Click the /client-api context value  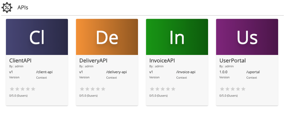coord(44,72)
